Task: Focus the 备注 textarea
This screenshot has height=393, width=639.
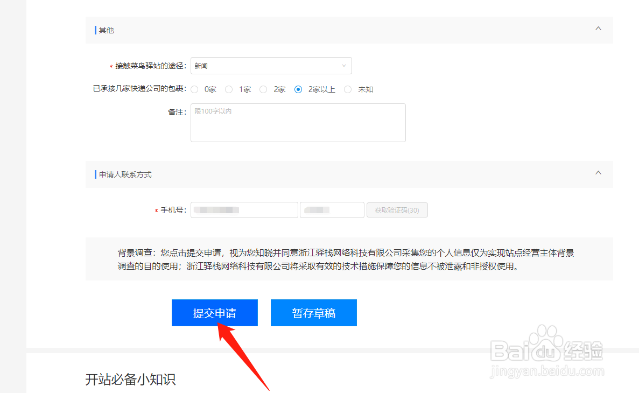Action: tap(298, 123)
